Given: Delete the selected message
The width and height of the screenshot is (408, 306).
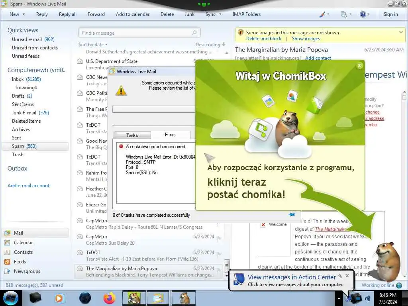Looking at the screenshot, I should pyautogui.click(x=167, y=14).
